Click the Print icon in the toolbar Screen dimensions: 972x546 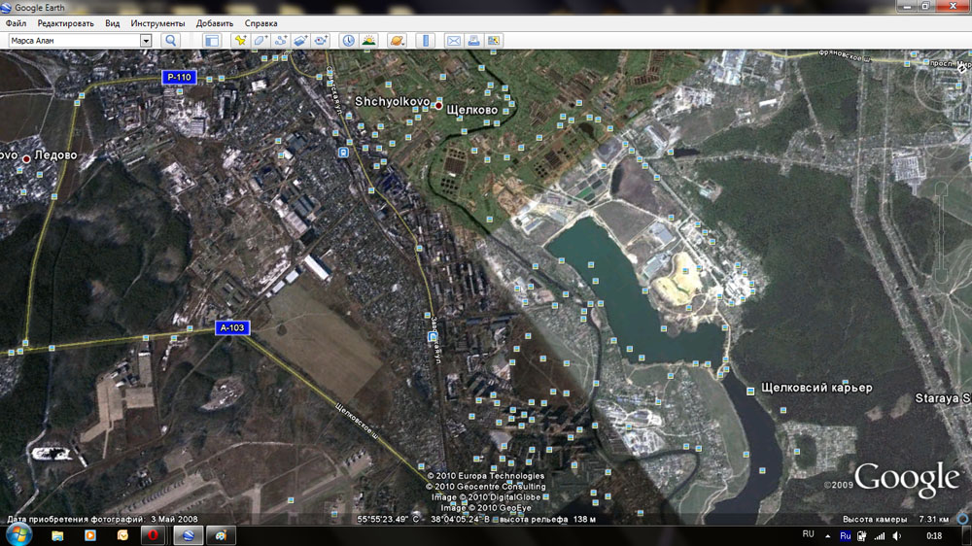pos(473,40)
